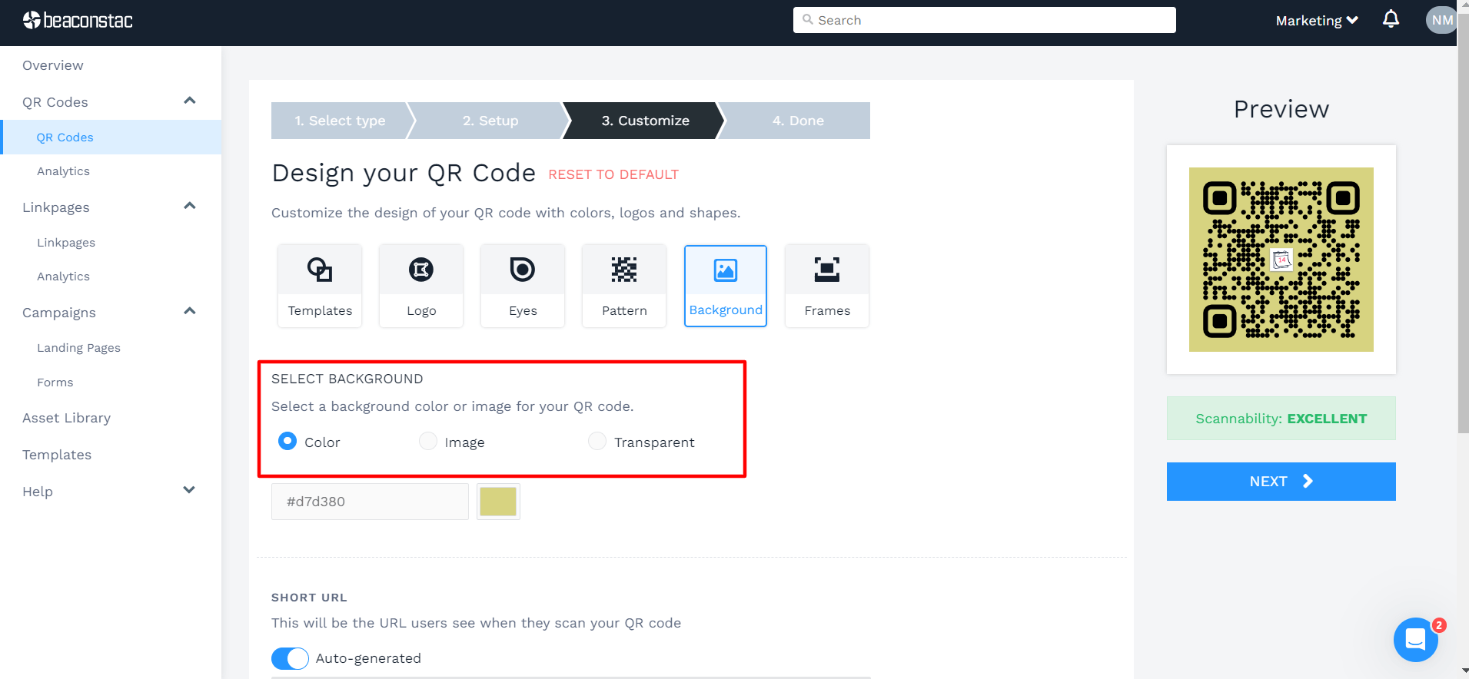Select the Pattern design option

[624, 286]
